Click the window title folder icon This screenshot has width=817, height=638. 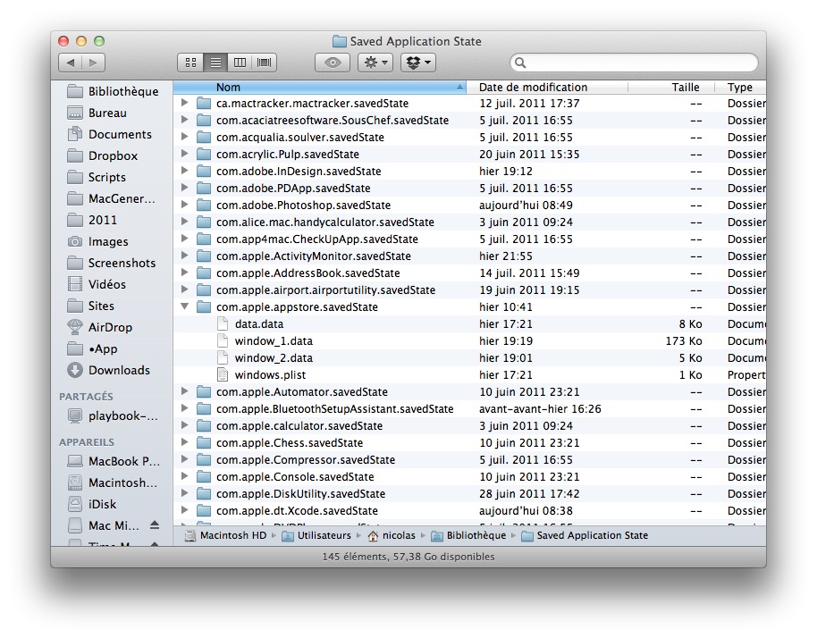tap(339, 41)
